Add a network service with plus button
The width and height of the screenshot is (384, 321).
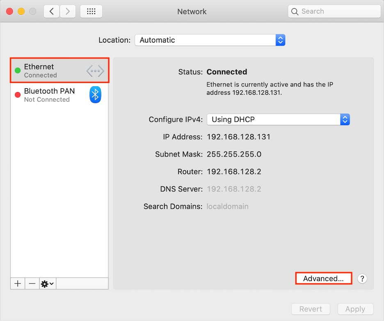pos(17,283)
